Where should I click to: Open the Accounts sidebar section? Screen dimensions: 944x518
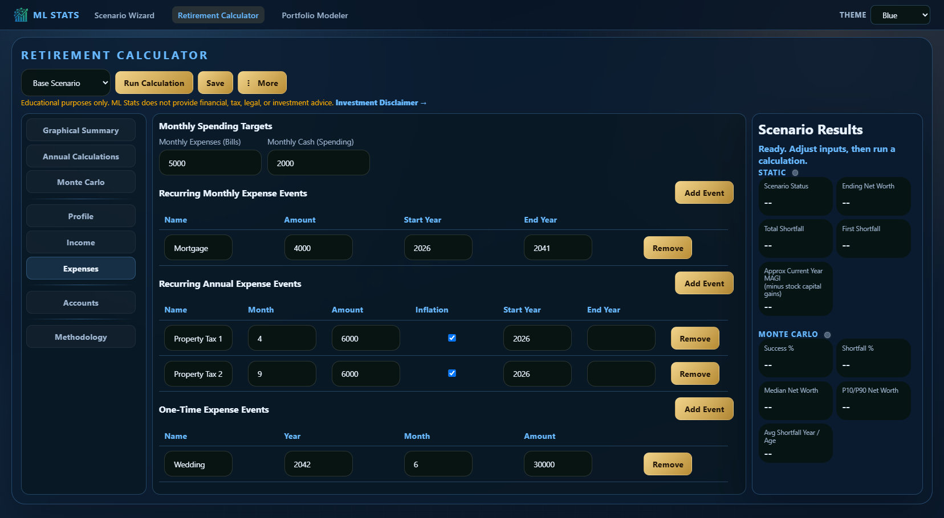(81, 302)
